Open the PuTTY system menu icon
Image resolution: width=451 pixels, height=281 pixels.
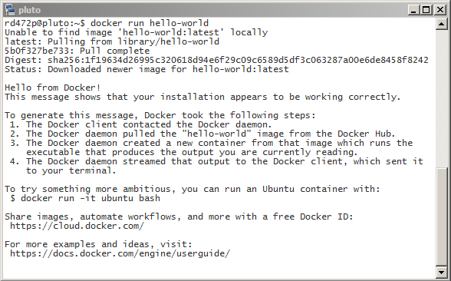tap(10, 10)
